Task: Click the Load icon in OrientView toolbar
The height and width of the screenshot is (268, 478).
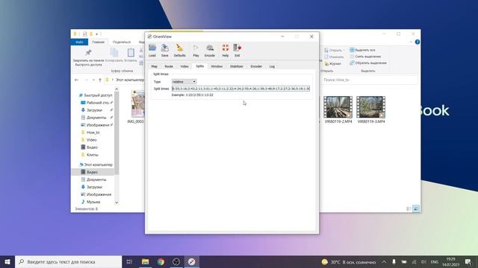Action: tap(152, 50)
